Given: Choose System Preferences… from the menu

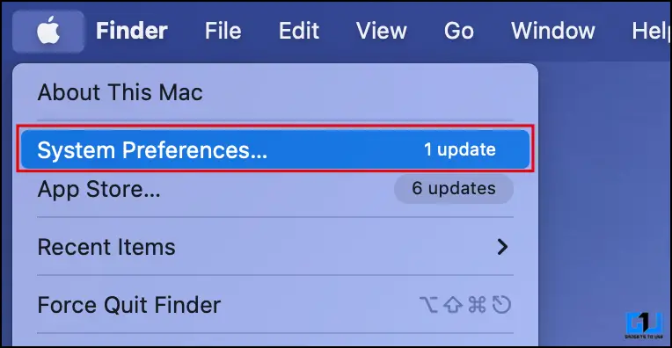Looking at the screenshot, I should 275,149.
